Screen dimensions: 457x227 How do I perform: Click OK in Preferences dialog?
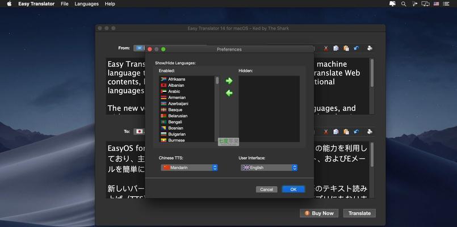(294, 190)
